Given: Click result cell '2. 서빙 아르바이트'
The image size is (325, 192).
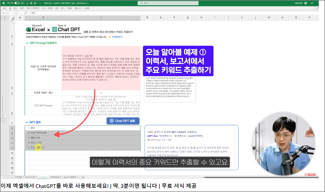Looking at the screenshot, I should (x=83, y=133).
